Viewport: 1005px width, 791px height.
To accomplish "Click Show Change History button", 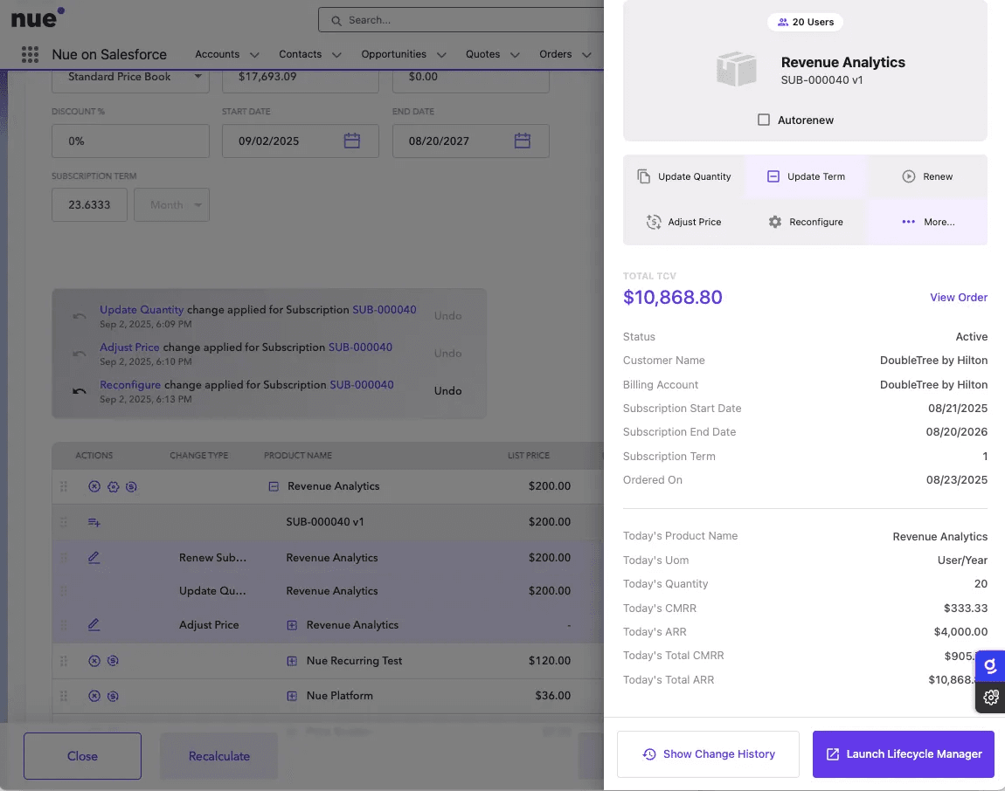I will tap(708, 754).
